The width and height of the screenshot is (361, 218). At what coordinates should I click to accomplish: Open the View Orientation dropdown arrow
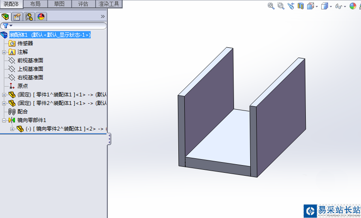[317, 6]
